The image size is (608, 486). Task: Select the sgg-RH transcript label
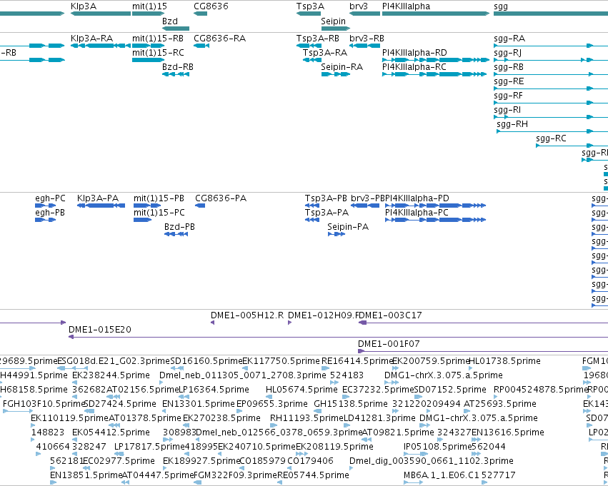click(x=512, y=124)
